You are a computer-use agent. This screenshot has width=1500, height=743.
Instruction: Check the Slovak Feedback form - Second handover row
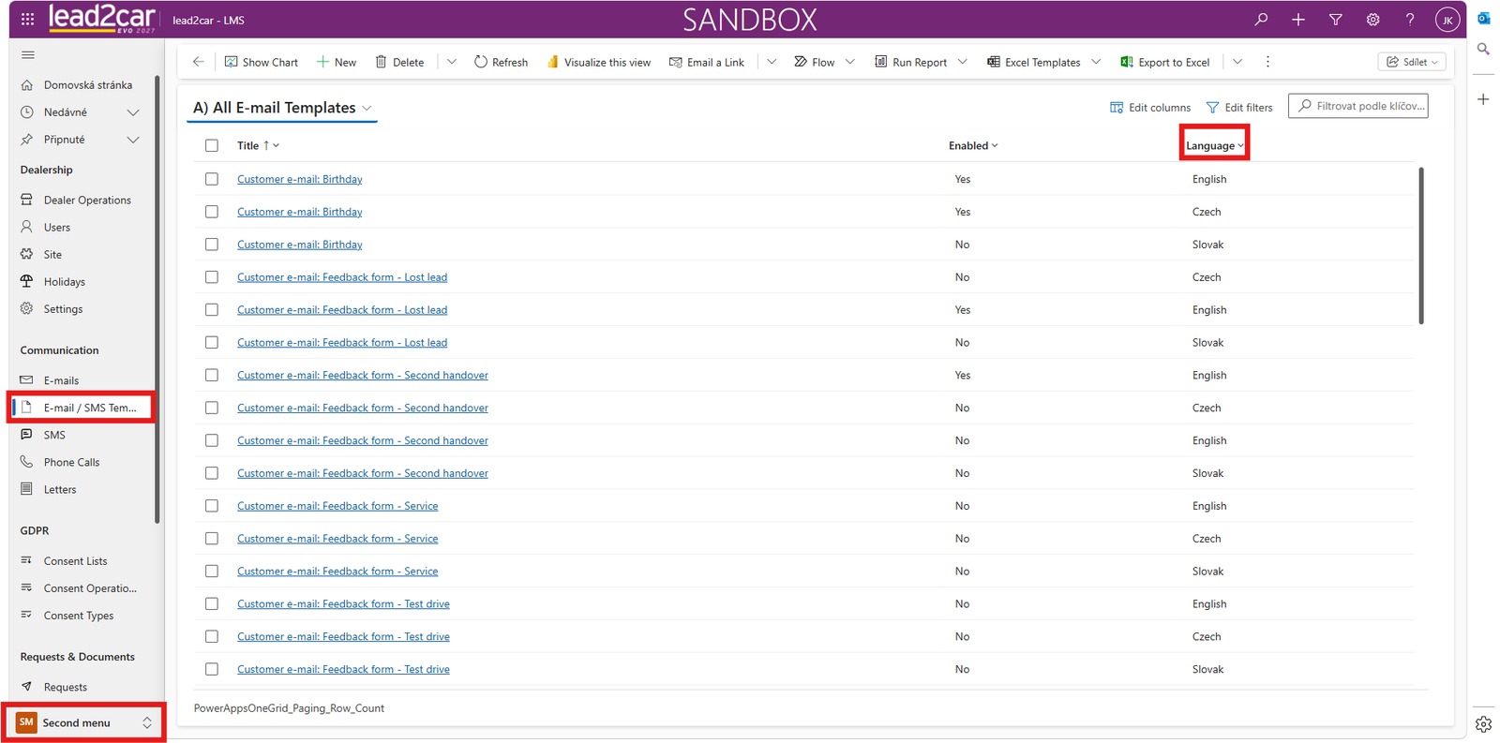[212, 473]
